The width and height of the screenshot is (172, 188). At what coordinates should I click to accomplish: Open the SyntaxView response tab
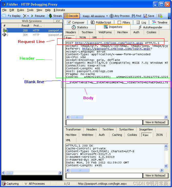tap(126, 129)
